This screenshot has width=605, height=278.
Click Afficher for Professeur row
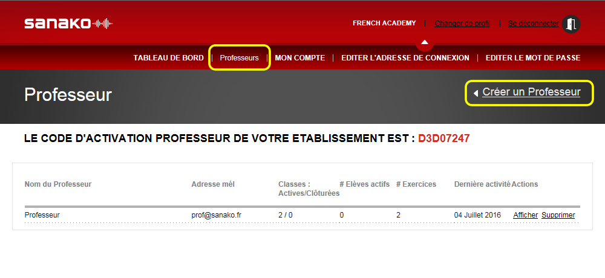(526, 215)
